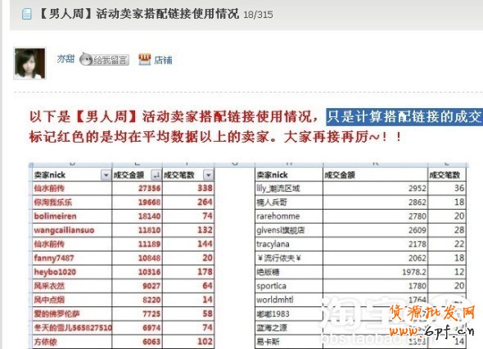Expand the 卖家nick filter dropdown
Screen dimensions: 483x349
[106, 175]
